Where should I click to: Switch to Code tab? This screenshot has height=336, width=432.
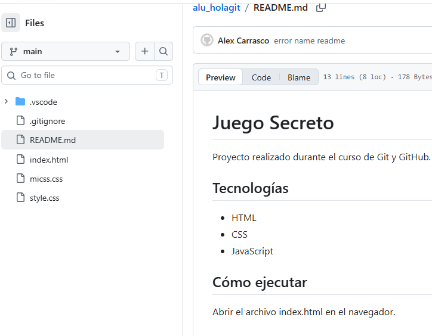click(x=261, y=77)
